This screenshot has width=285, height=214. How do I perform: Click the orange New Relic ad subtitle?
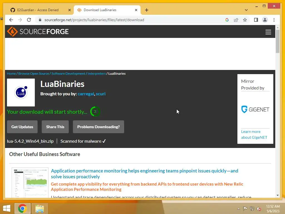coord(147,187)
